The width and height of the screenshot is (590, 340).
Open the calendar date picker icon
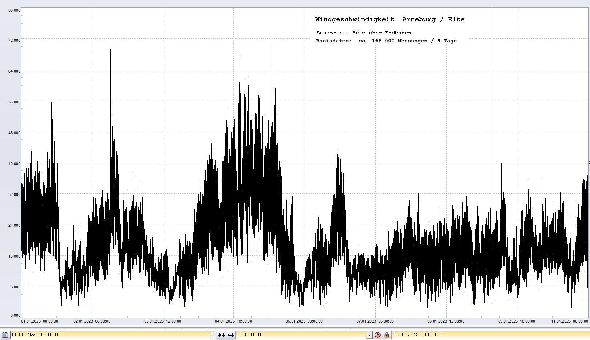[x=5, y=335]
